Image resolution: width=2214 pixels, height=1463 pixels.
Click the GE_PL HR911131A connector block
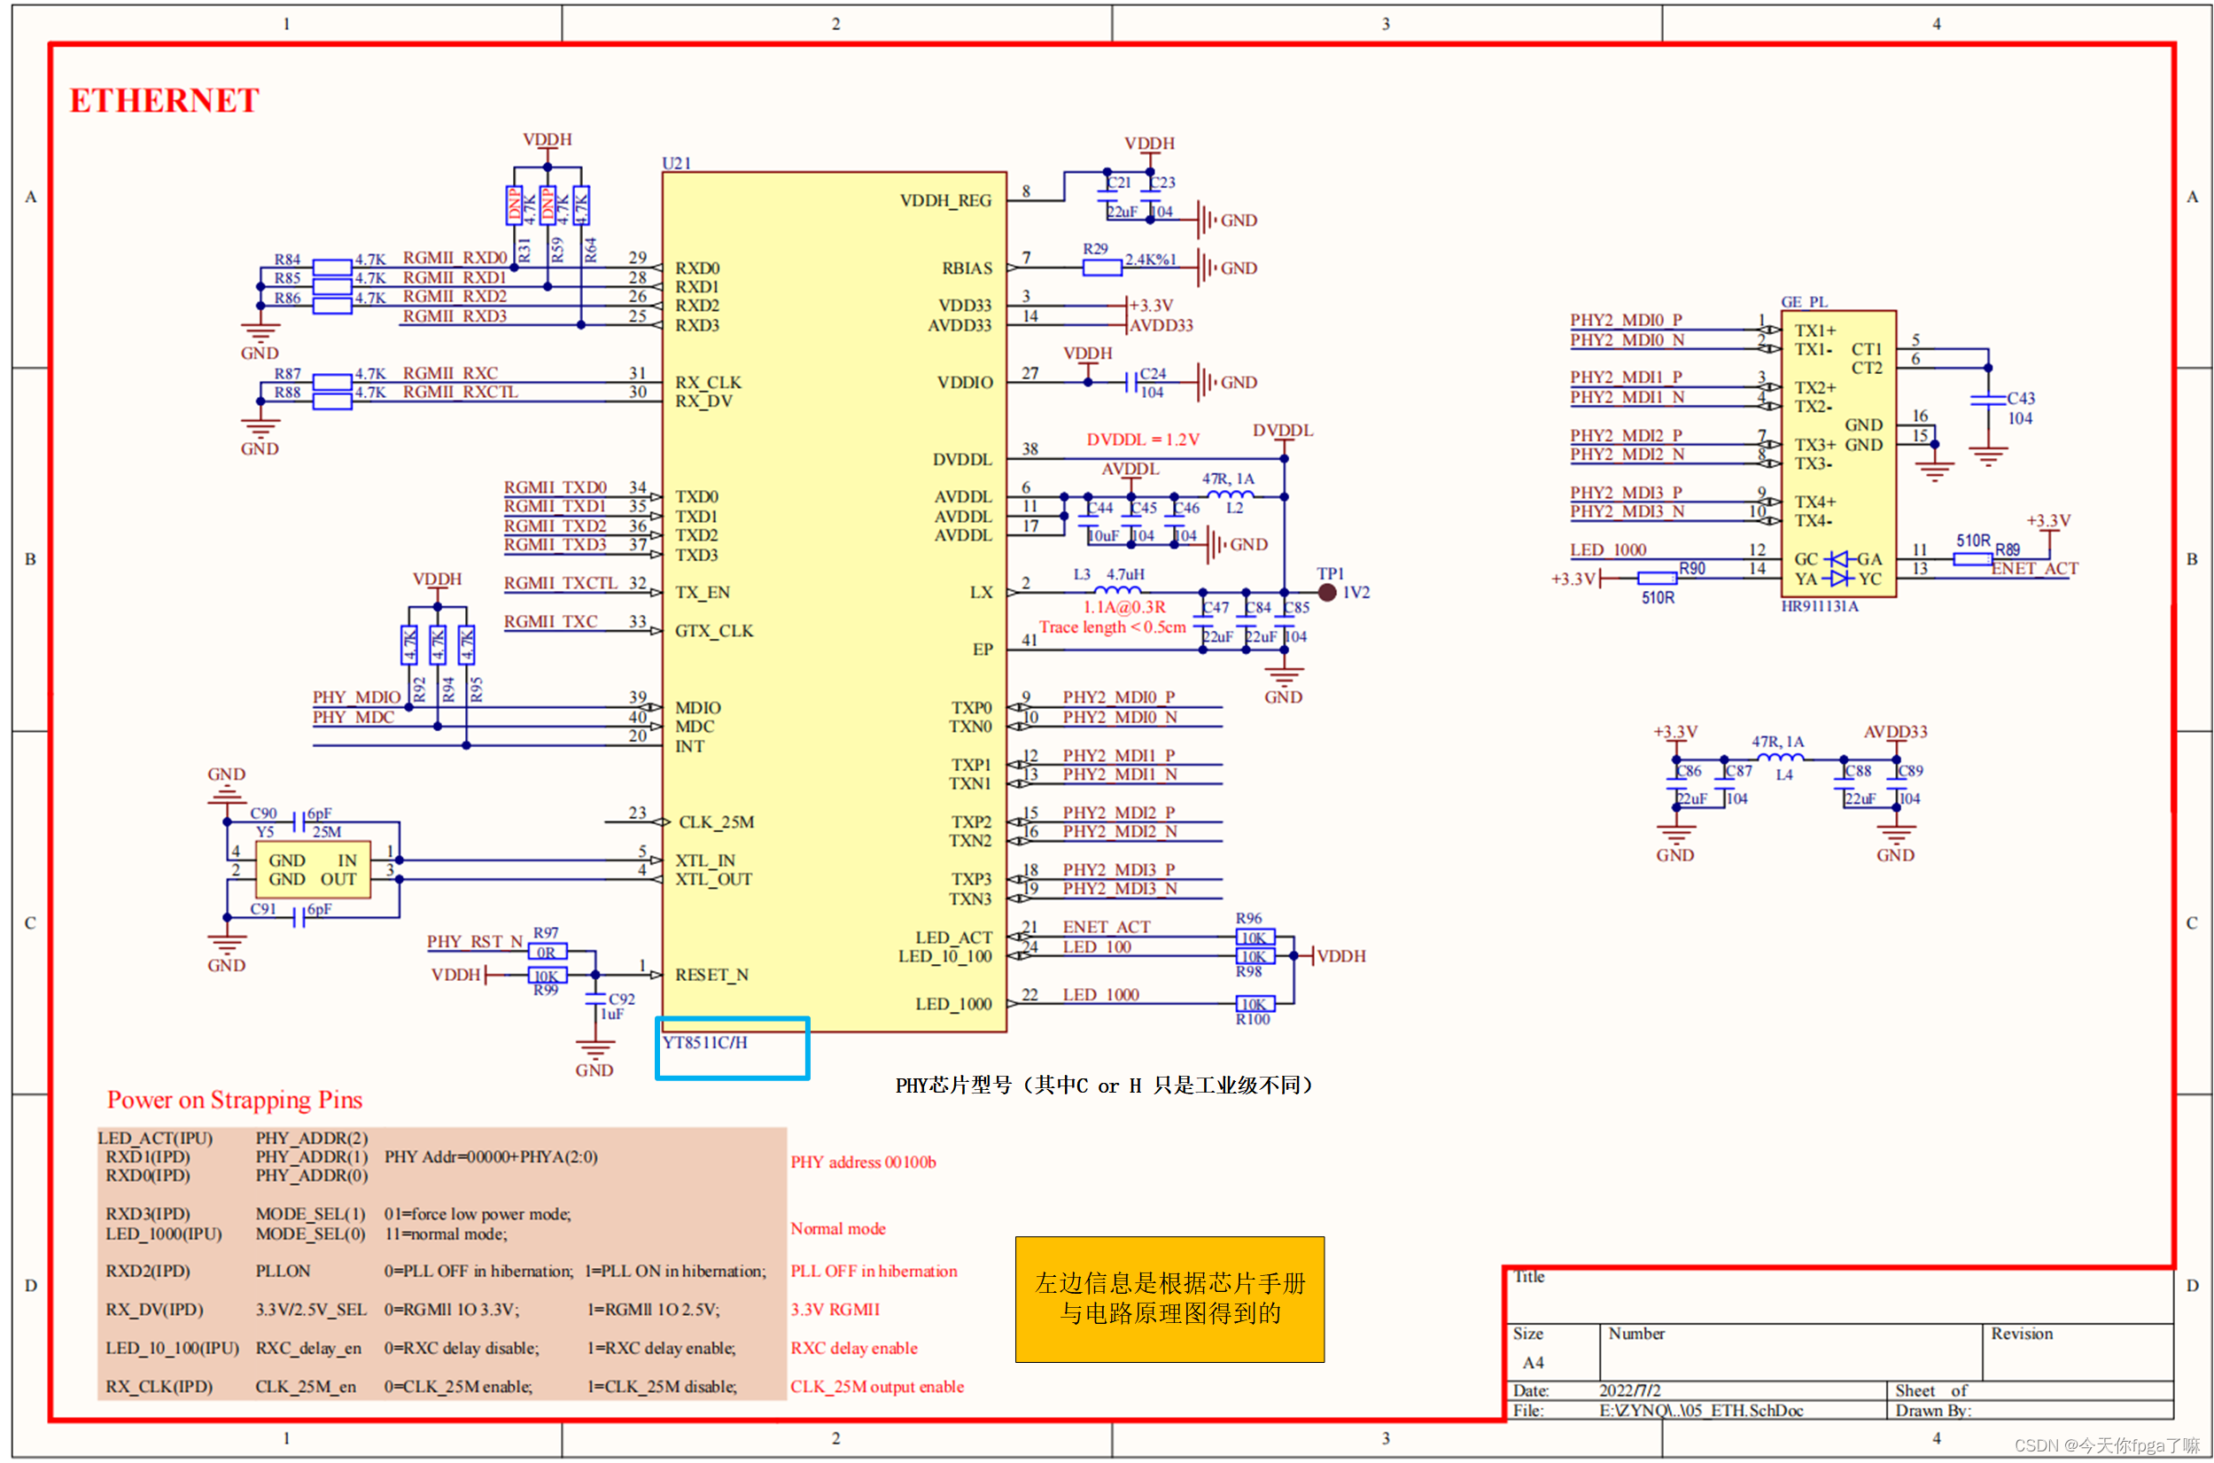pyautogui.click(x=1837, y=454)
